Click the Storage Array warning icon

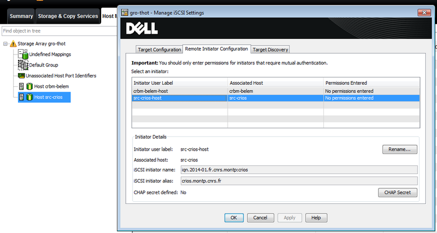(13, 44)
